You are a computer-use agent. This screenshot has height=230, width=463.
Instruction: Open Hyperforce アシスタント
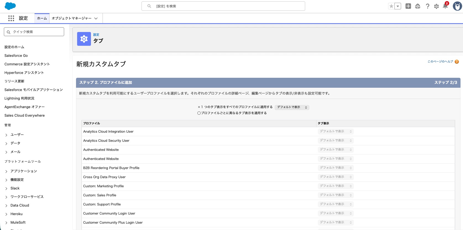click(x=24, y=73)
